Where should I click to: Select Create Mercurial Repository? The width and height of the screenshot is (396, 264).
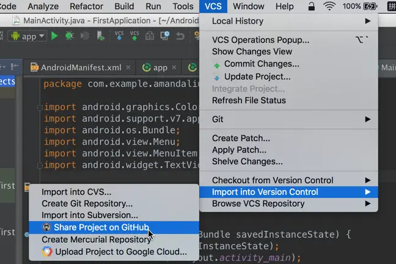click(114, 240)
